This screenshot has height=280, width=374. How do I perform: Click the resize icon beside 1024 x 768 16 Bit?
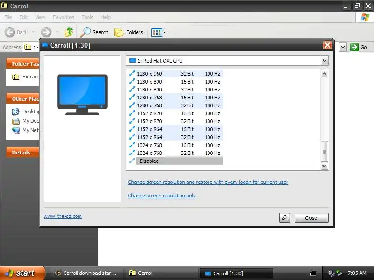[x=132, y=145]
